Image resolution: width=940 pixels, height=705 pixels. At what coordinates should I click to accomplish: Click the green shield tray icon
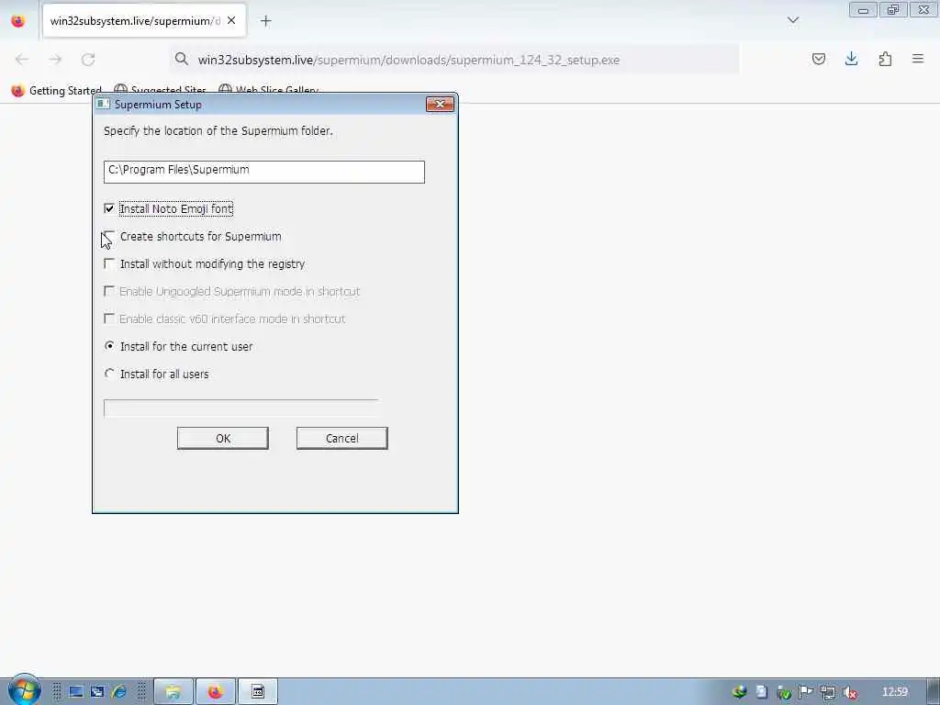coord(784,692)
